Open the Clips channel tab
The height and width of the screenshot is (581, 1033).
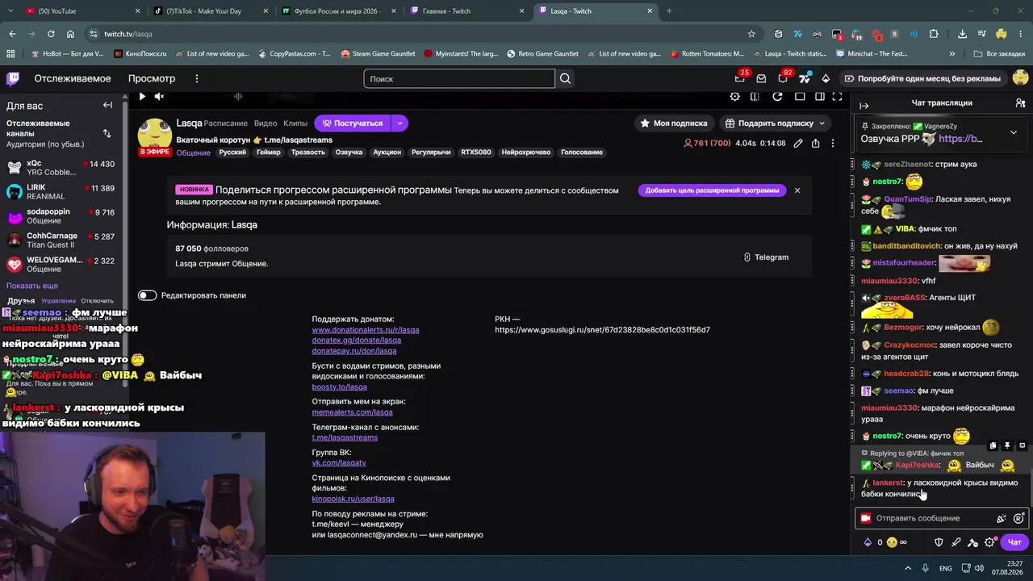pos(295,123)
